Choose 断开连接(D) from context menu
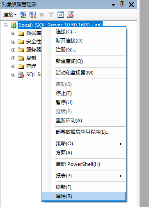 (x=84, y=41)
